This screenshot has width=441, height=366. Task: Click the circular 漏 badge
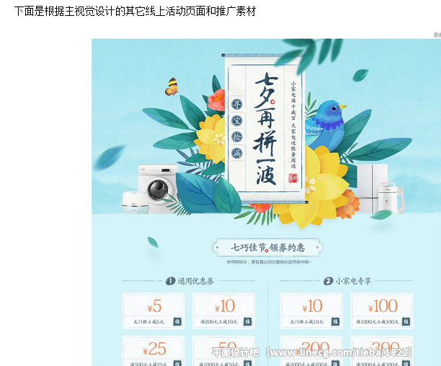pos(236,153)
